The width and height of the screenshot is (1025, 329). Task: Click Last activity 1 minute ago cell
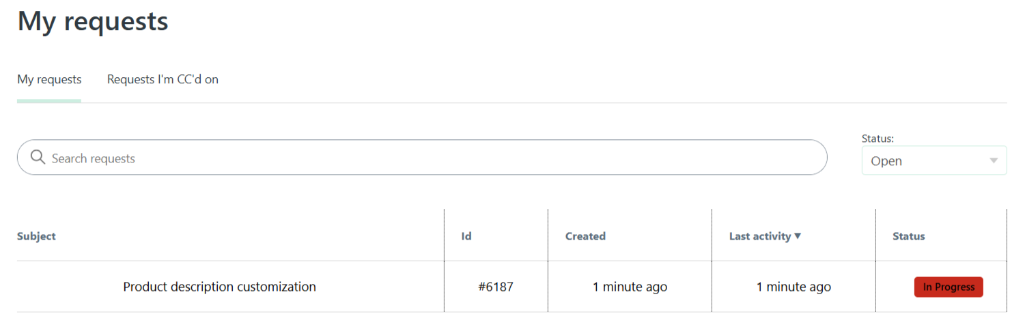(794, 287)
